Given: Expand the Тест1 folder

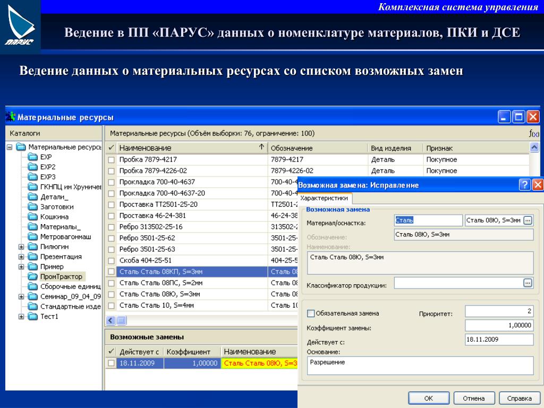Looking at the screenshot, I should (21, 317).
